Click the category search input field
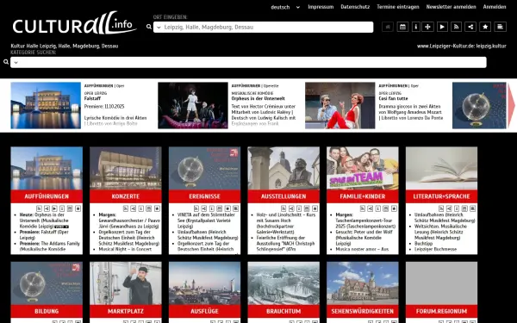517x323 pixels. point(248,62)
